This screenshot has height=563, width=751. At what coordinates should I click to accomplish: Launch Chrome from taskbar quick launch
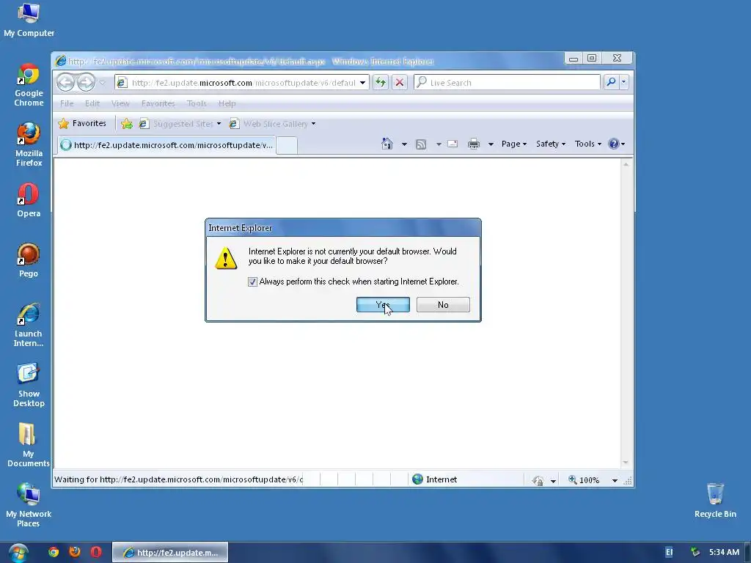54,552
